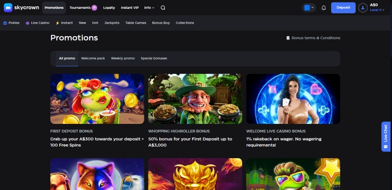392x190 pixels.
Task: Open the golden dragon promo thumbnail
Action: click(x=195, y=174)
